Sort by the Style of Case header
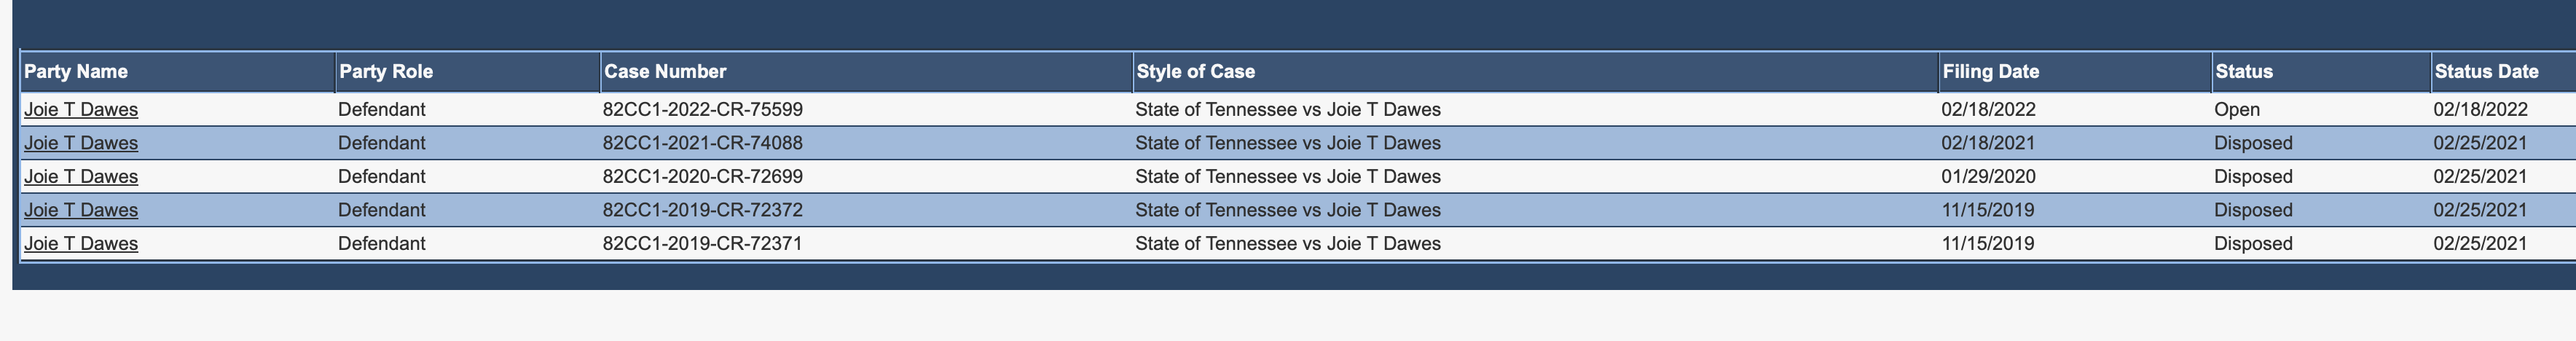 pyautogui.click(x=1196, y=72)
